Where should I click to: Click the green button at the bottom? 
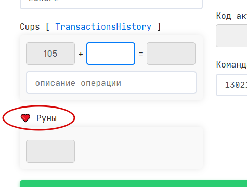point(133,184)
